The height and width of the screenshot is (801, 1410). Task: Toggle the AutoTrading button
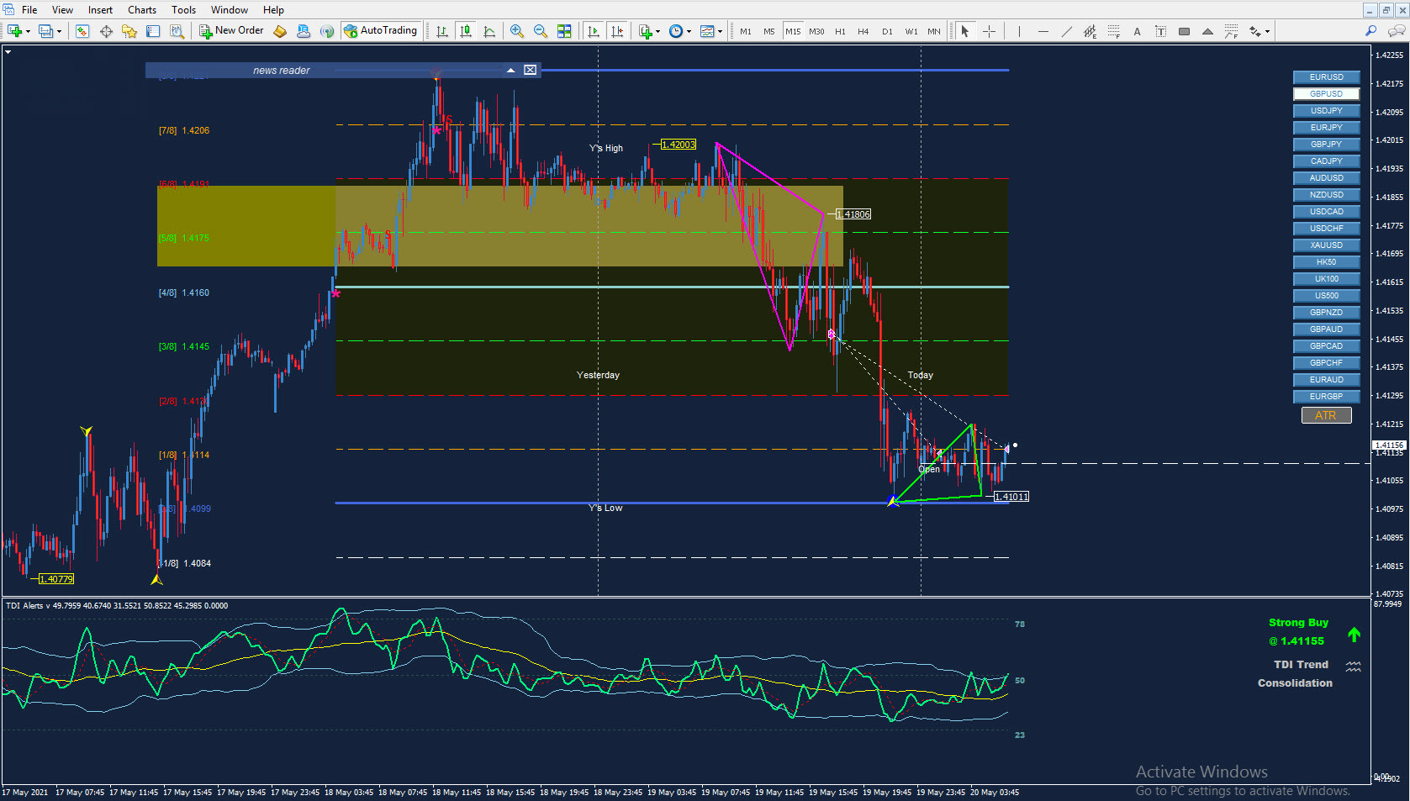coord(380,31)
